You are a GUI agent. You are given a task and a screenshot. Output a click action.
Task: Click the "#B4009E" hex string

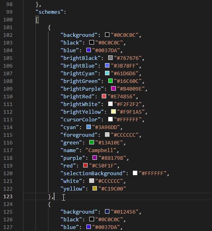pyautogui.click(x=131, y=89)
